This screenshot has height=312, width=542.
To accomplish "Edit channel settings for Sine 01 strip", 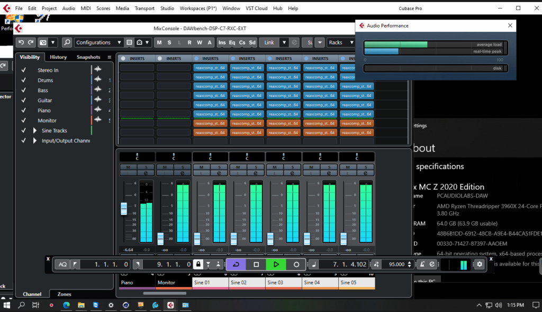I will coord(219,173).
